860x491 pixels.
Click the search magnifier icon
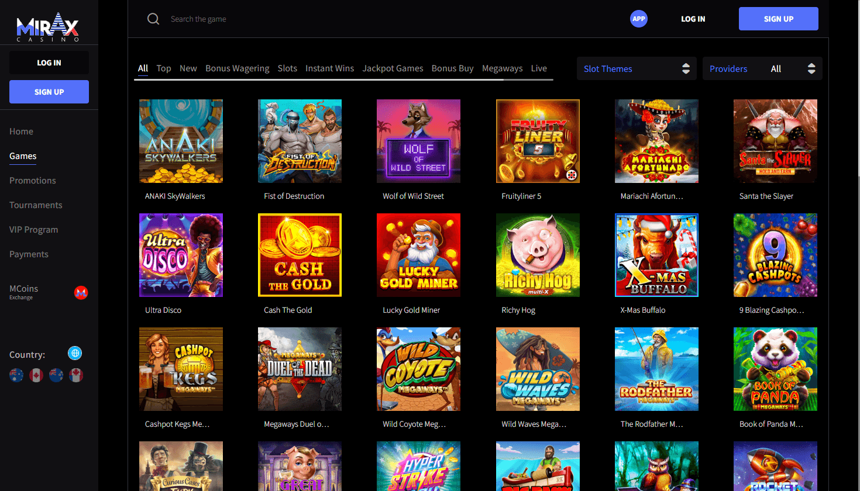pos(153,19)
